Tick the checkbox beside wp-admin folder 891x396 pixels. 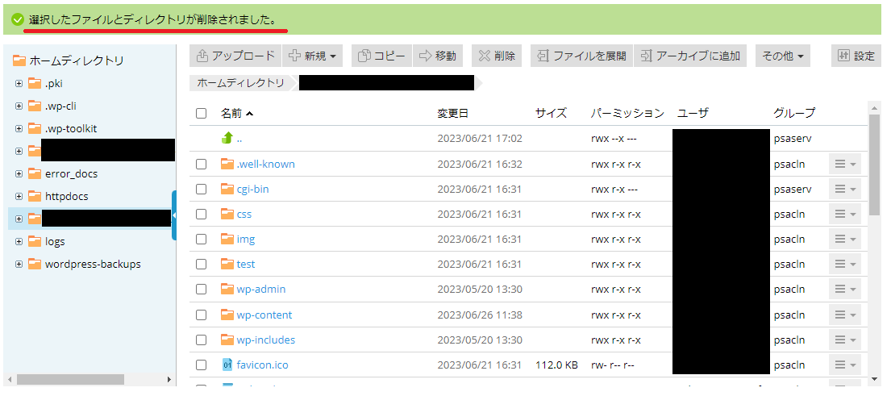click(x=202, y=290)
